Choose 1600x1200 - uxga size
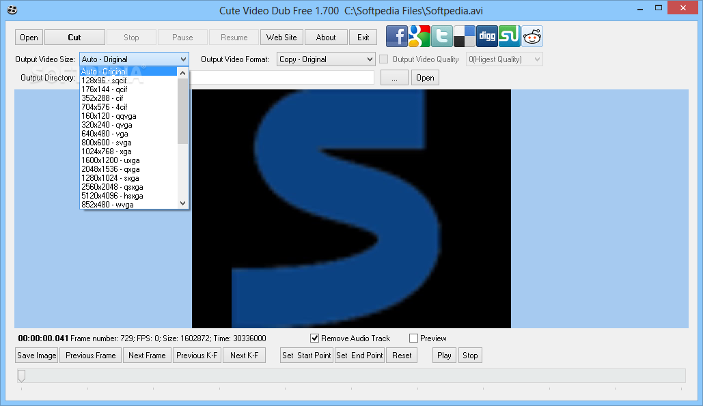The width and height of the screenshot is (703, 406). click(x=128, y=160)
